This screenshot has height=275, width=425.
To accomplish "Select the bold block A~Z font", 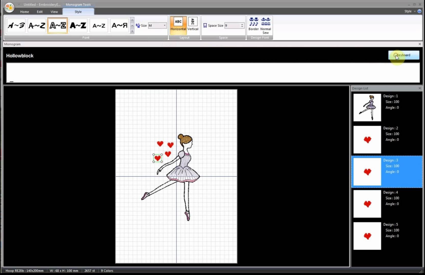I will (x=78, y=25).
